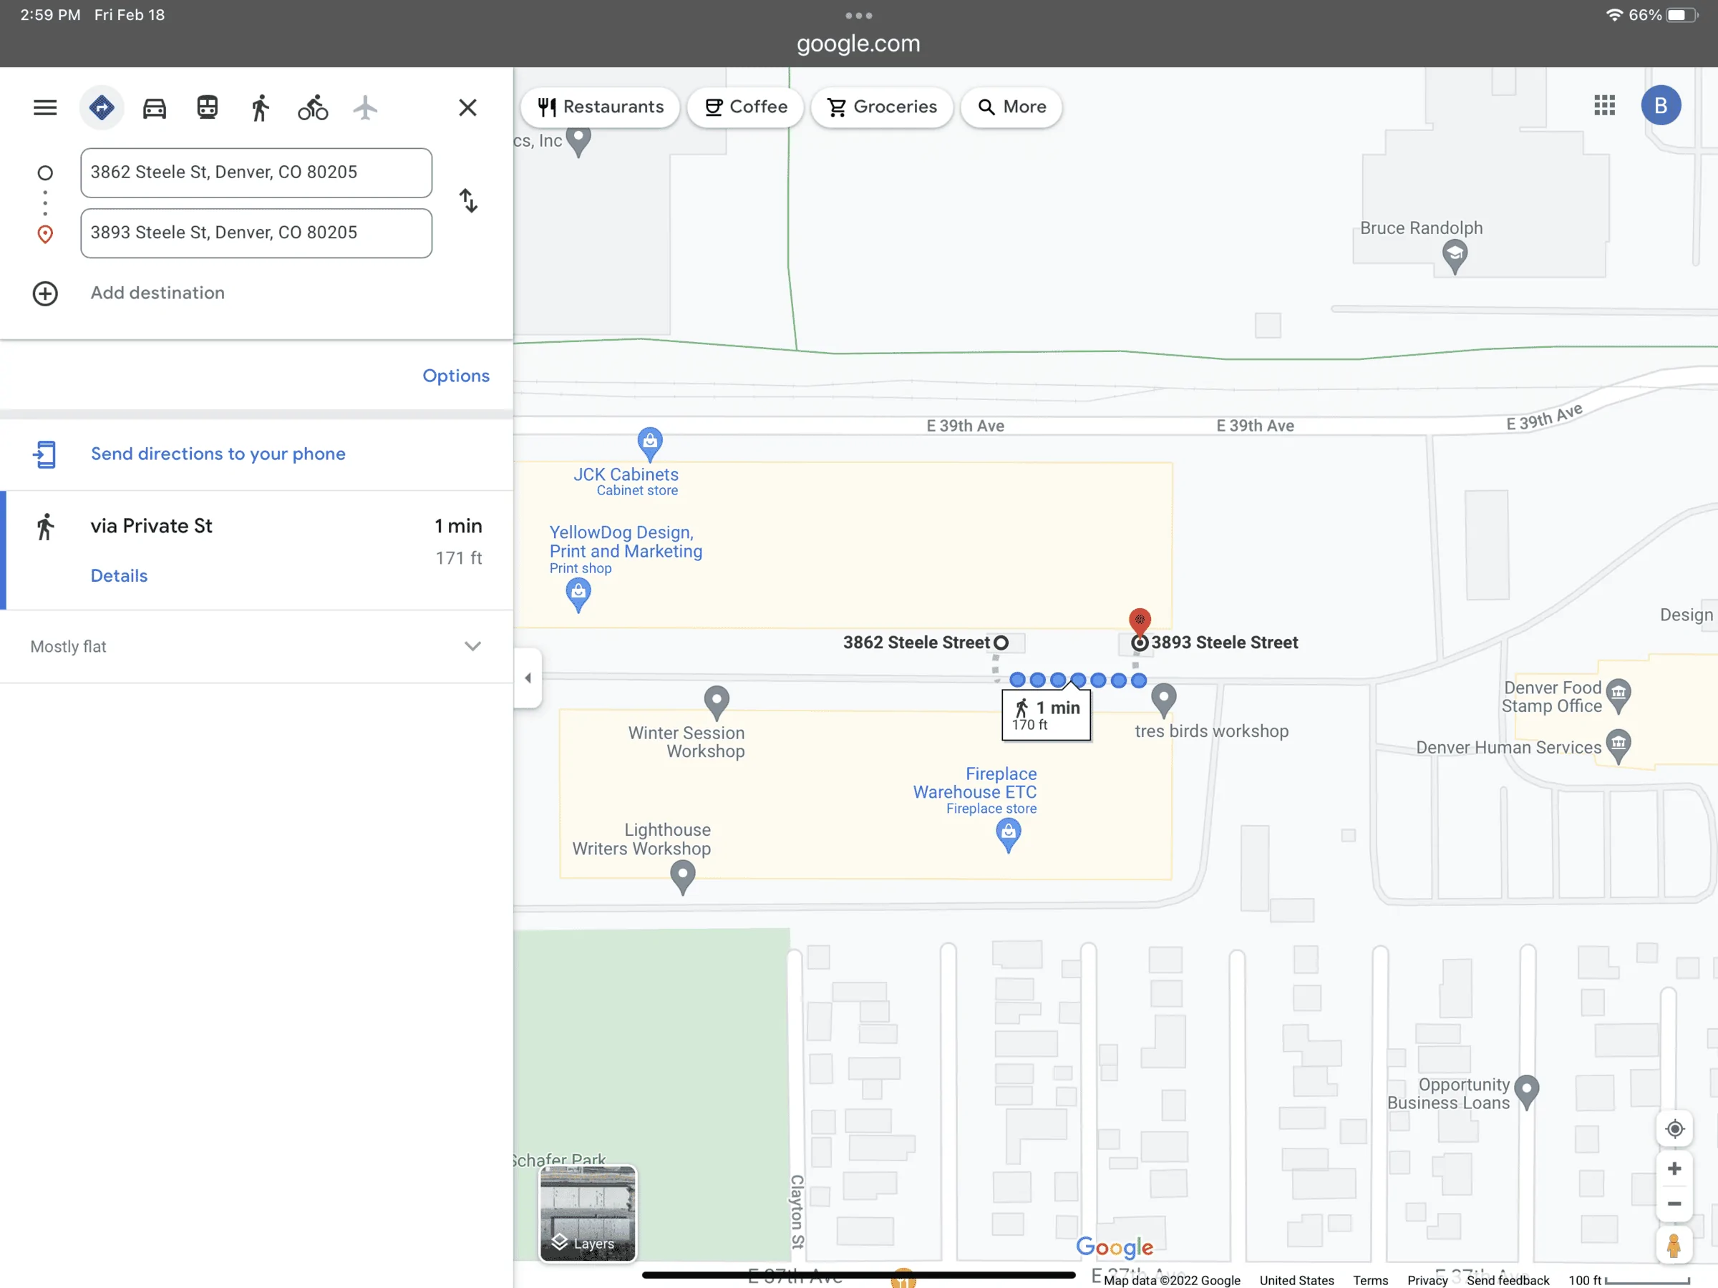Image resolution: width=1718 pixels, height=1288 pixels.
Task: Click the 3893 Steele Street map label
Action: (x=1224, y=643)
